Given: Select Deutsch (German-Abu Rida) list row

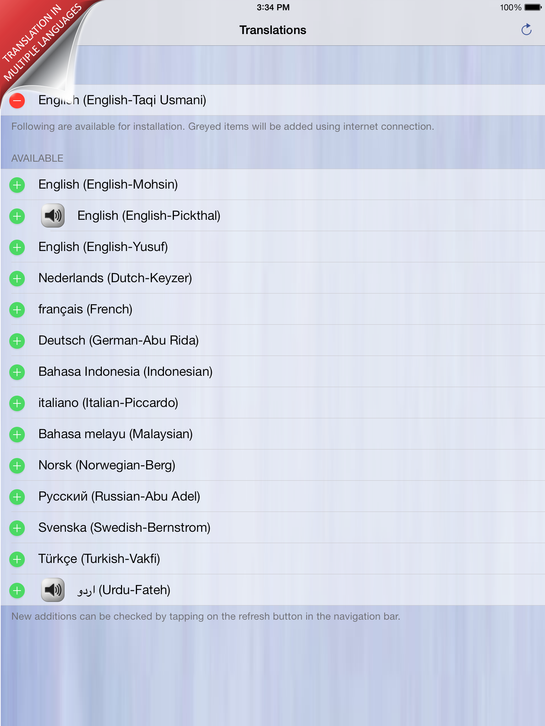Looking at the screenshot, I should point(272,340).
